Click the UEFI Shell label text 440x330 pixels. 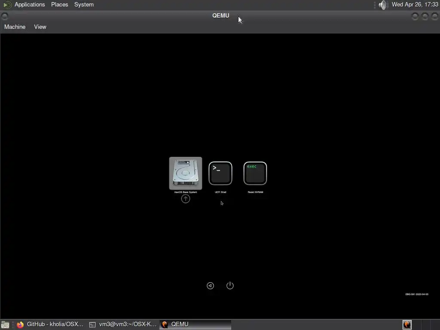220,192
